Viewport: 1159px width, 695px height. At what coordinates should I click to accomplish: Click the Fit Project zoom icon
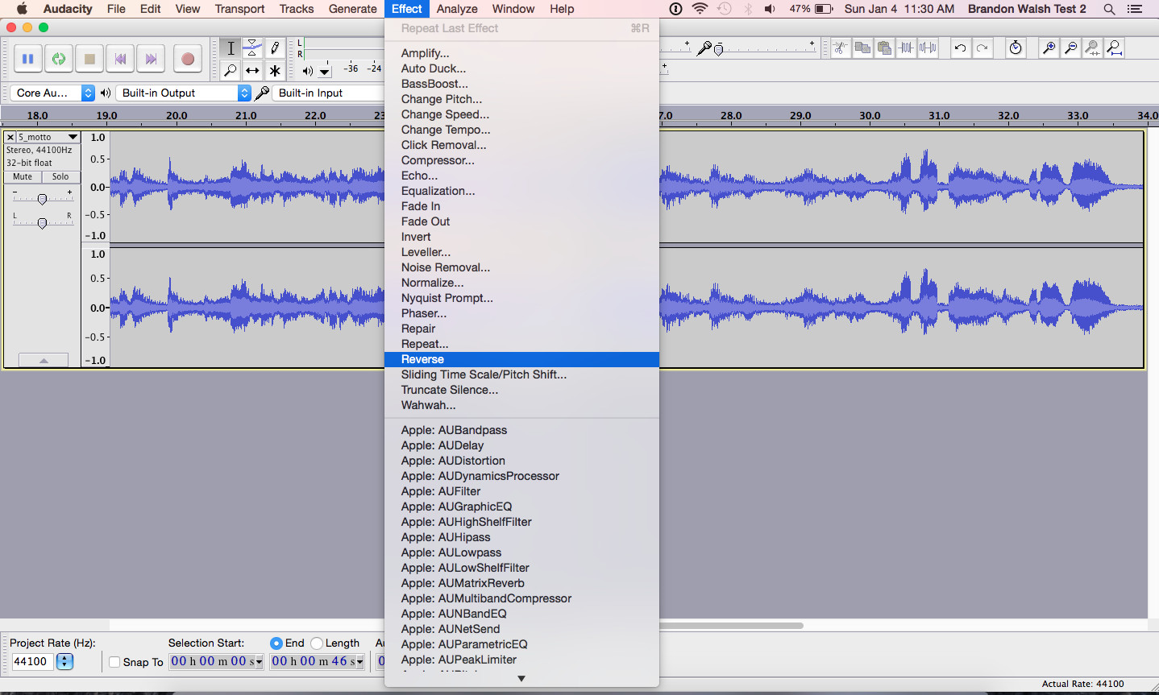pos(1115,48)
